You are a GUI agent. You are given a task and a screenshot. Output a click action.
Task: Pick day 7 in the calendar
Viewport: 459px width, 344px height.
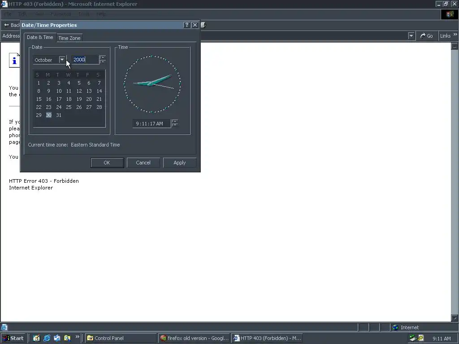pos(99,83)
